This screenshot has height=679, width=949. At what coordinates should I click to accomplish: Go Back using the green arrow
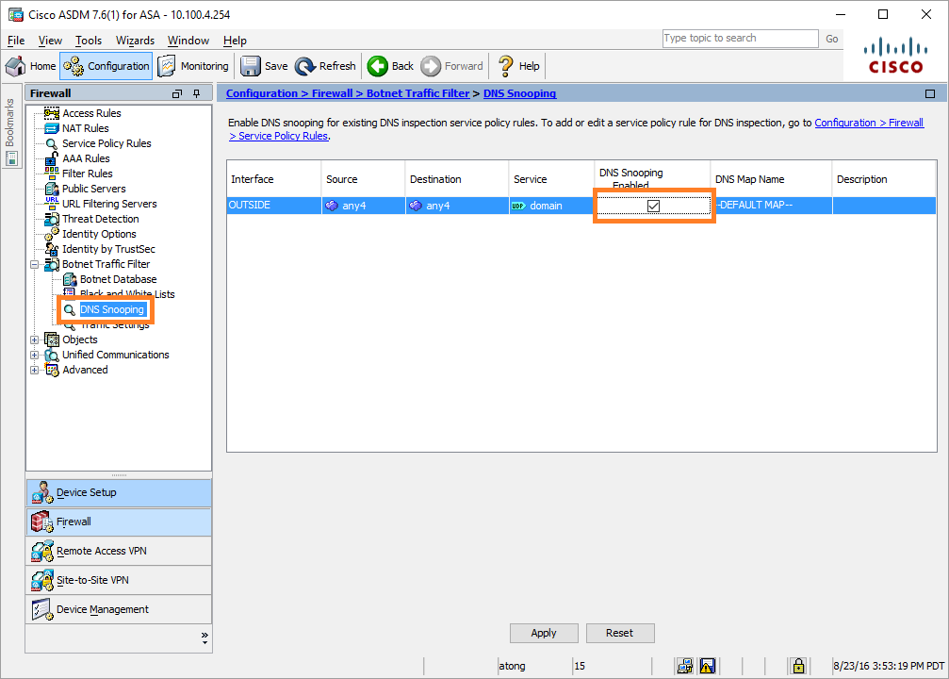click(x=378, y=66)
